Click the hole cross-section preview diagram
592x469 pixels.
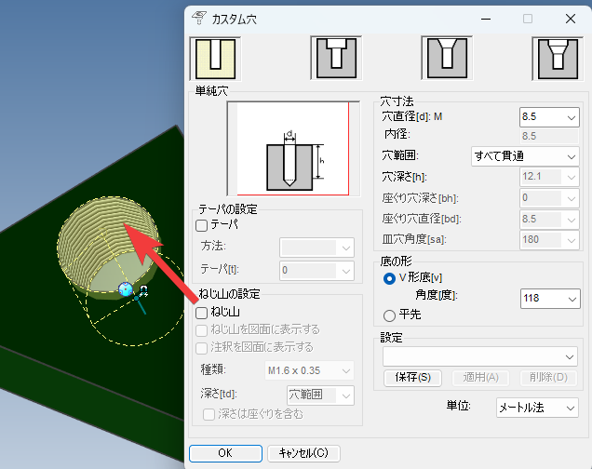click(x=293, y=149)
